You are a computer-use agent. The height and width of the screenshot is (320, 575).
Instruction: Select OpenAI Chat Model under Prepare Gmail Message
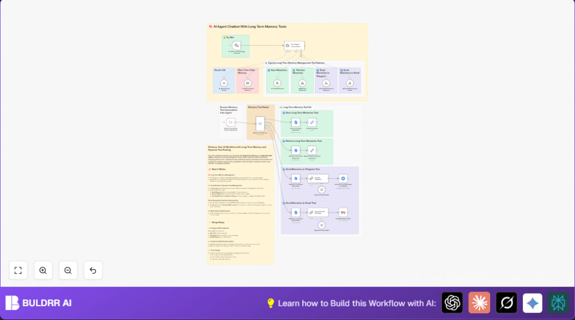(x=322, y=225)
